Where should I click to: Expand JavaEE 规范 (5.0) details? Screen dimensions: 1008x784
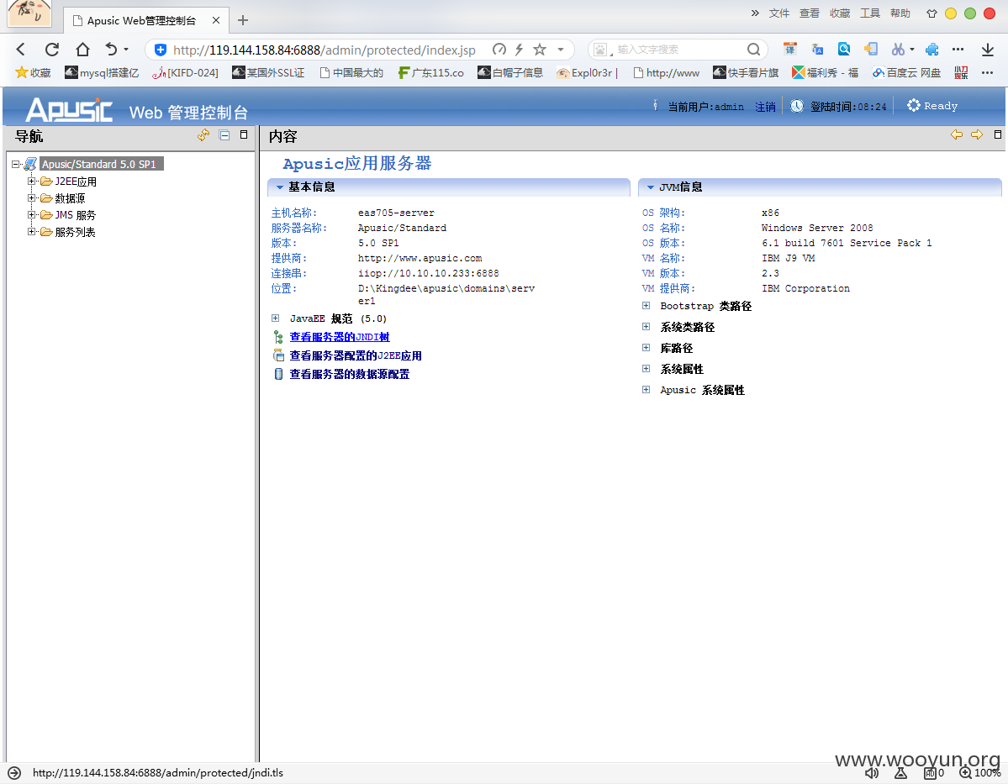(x=275, y=318)
